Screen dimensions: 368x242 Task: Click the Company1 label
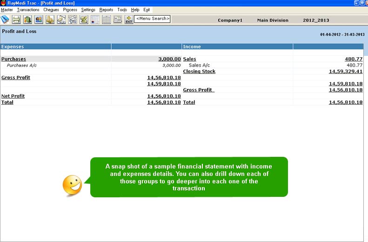coord(230,20)
